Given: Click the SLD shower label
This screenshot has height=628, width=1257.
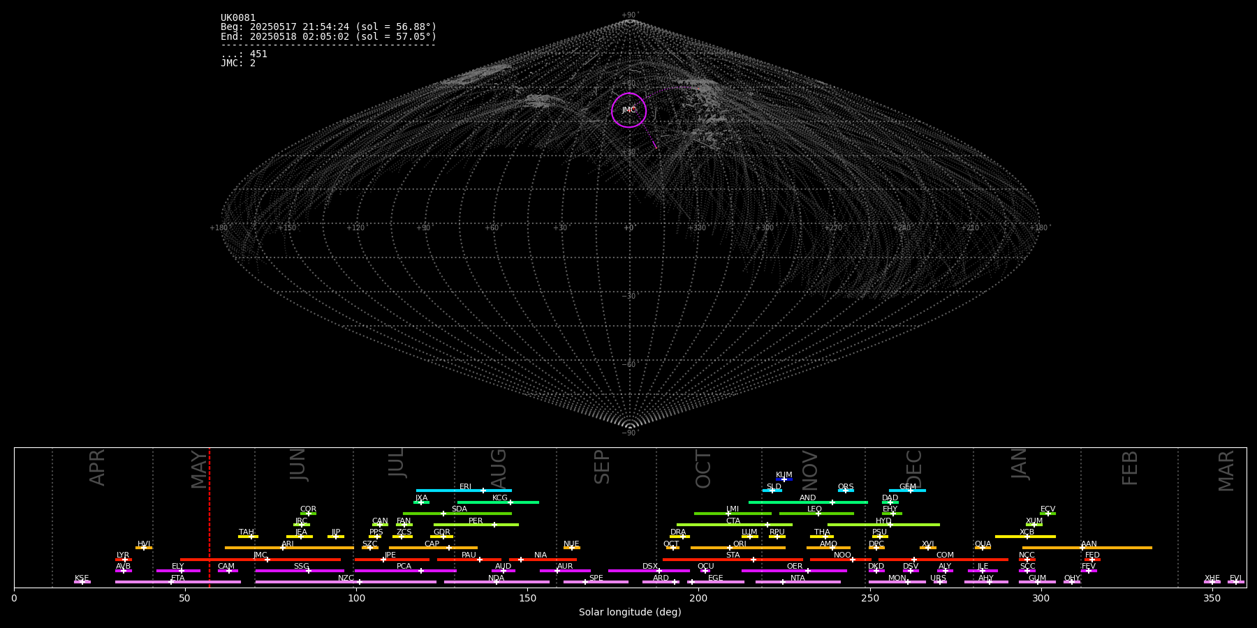Looking at the screenshot, I should 774,487.
